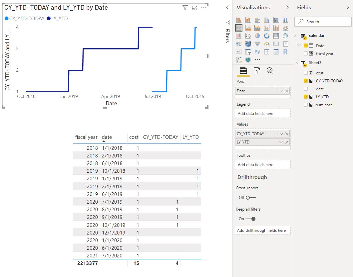Image resolution: width=353 pixels, height=277 pixels.
Task: Select line and stacked column chart visual
Action: tap(267, 28)
